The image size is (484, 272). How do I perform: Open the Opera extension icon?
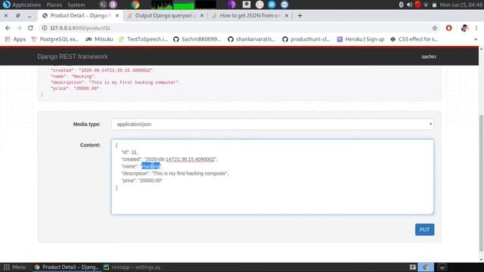(448, 28)
